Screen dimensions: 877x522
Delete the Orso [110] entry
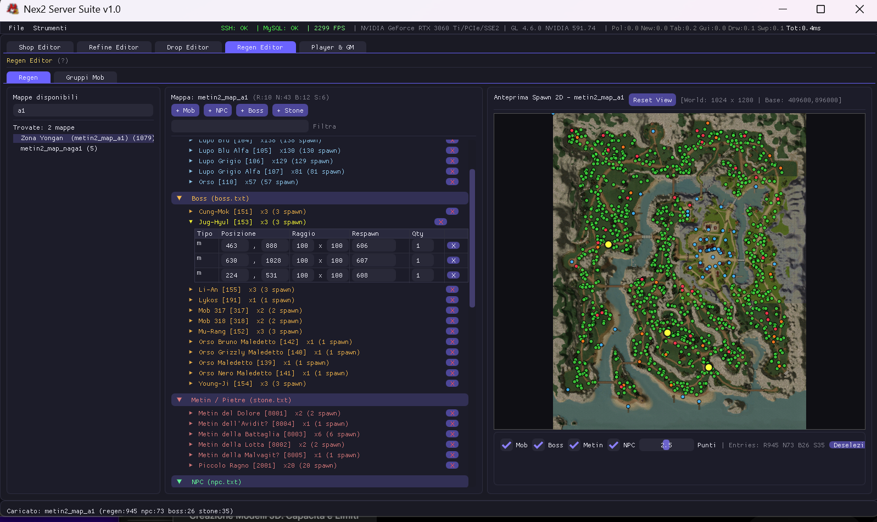point(452,182)
